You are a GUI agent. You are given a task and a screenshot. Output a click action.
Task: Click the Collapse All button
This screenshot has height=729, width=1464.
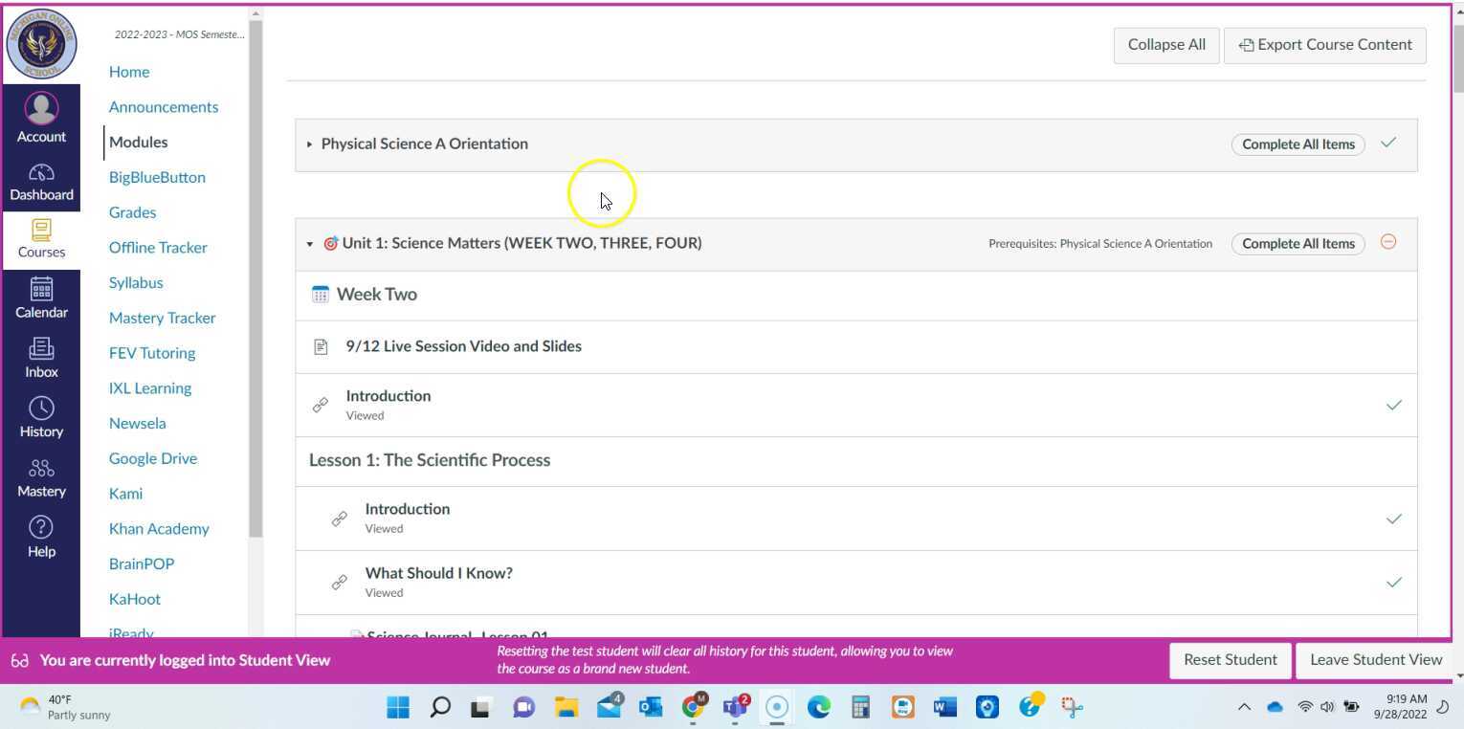tap(1165, 45)
